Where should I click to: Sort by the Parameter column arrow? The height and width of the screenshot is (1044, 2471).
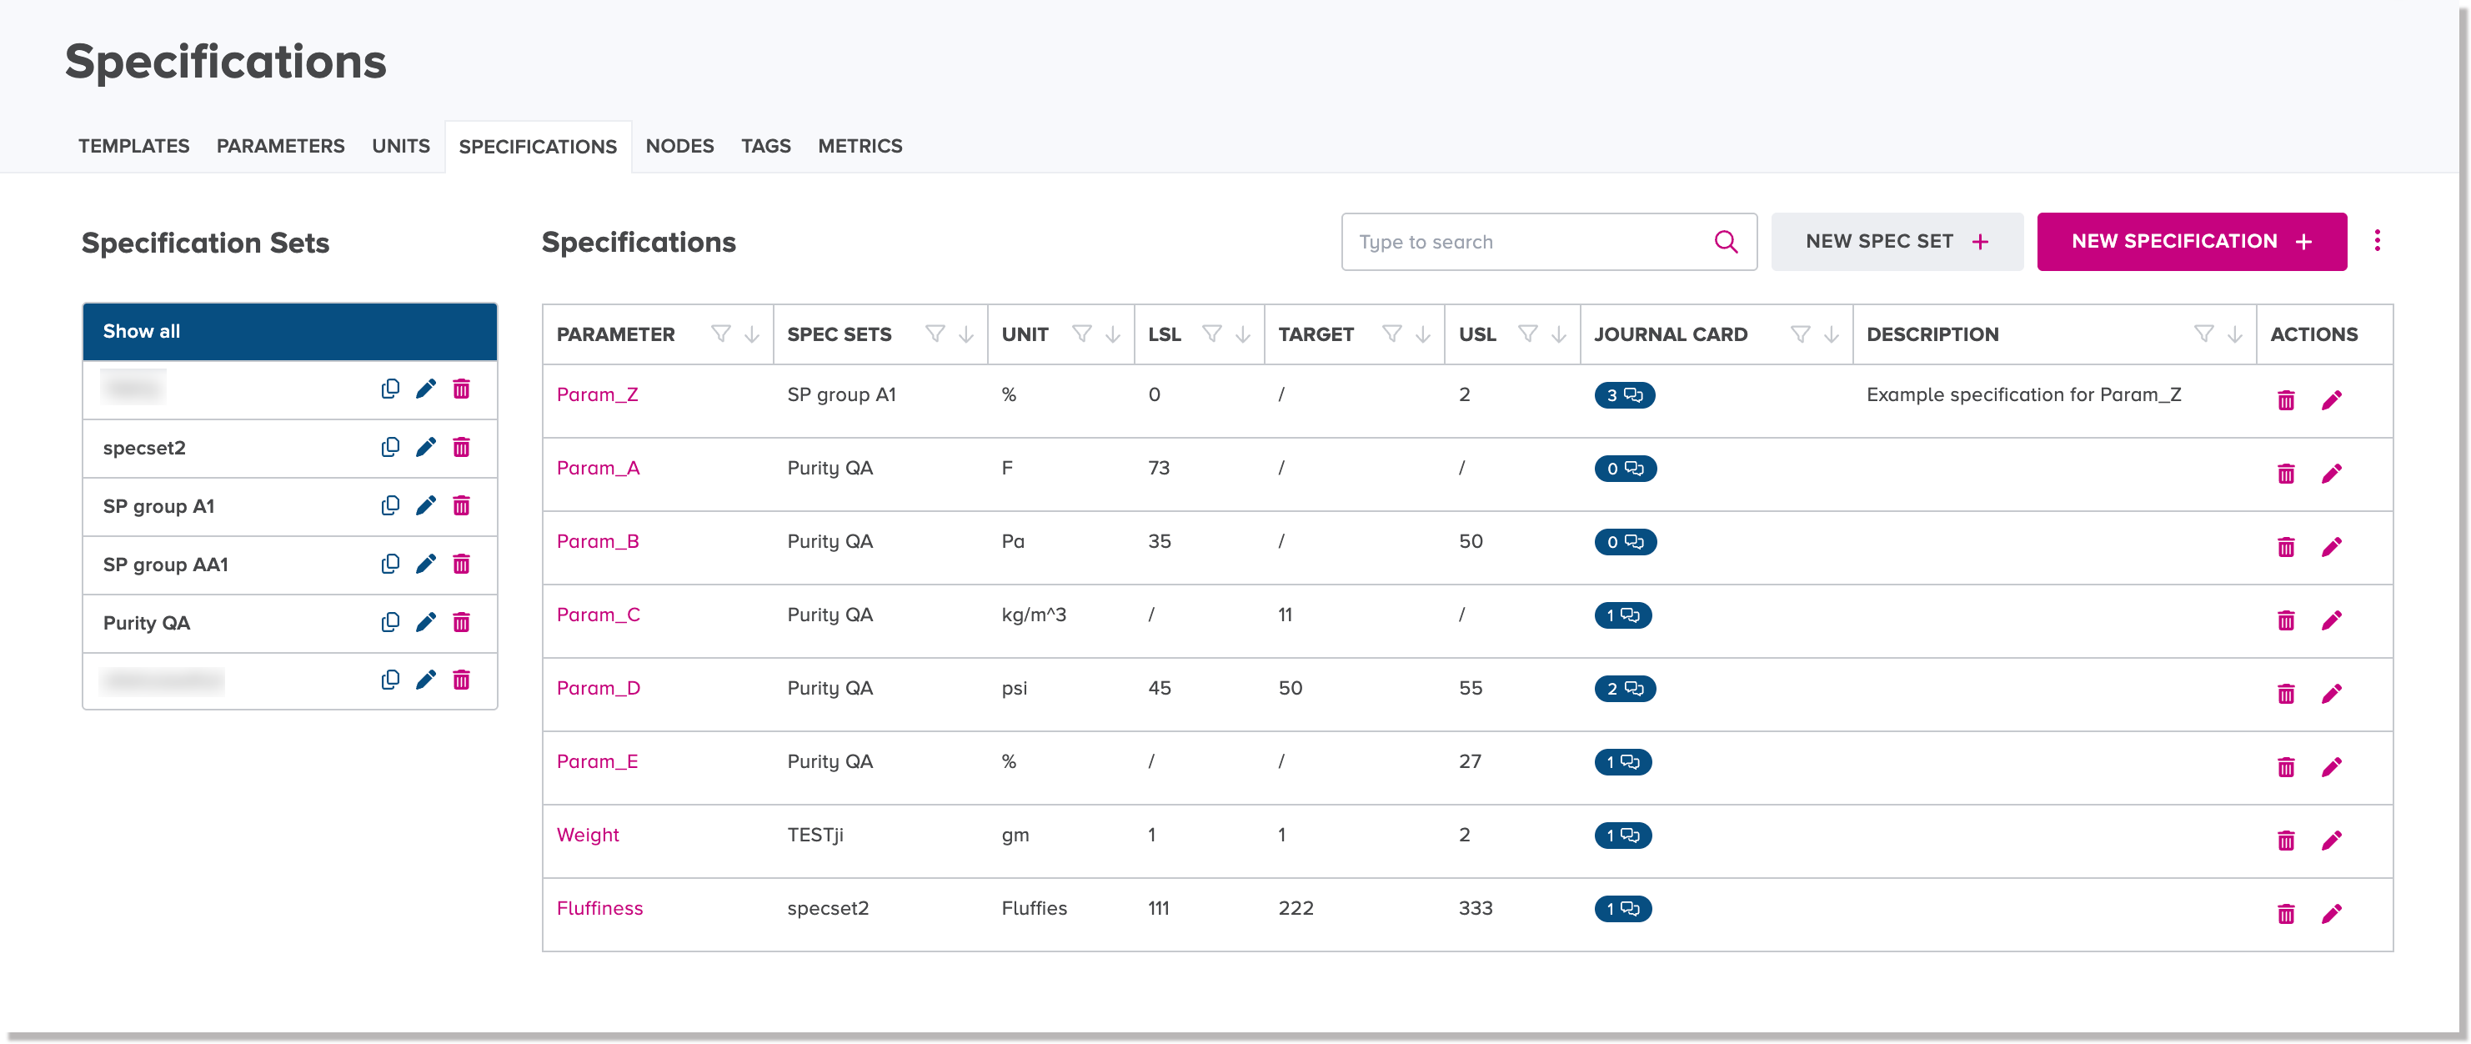(752, 334)
